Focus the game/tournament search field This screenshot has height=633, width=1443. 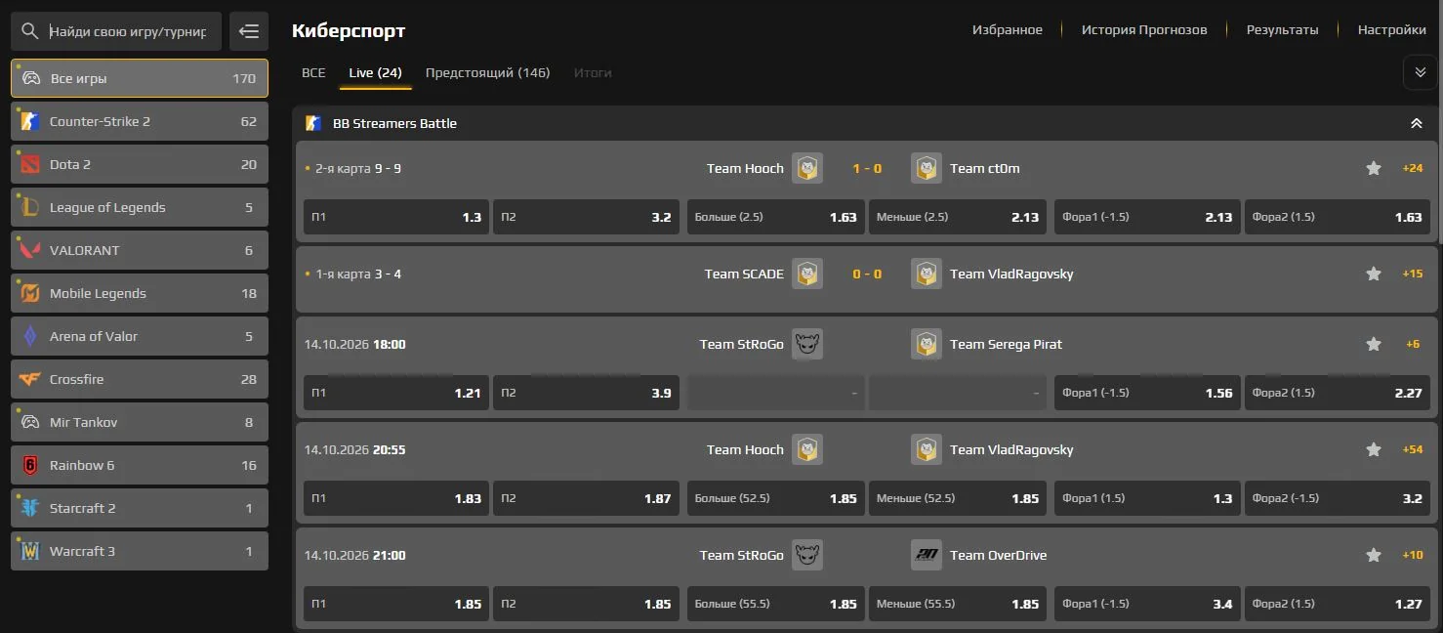[129, 31]
